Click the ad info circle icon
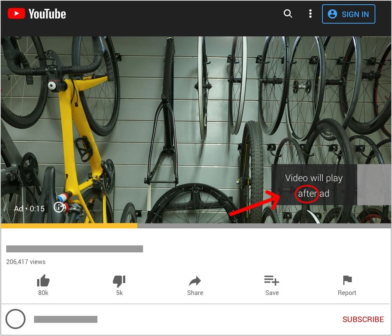The image size is (392, 336). (58, 207)
